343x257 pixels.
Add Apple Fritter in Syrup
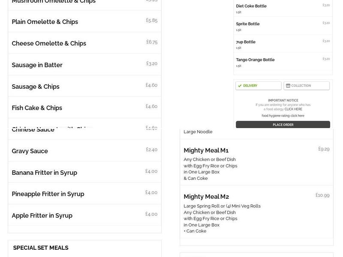tap(84, 215)
